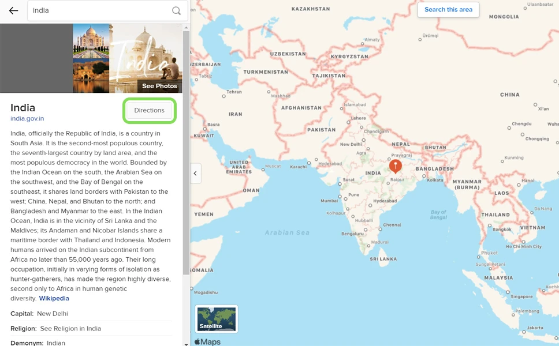Click the Kolkata city dot
The width and height of the screenshot is (559, 346).
pos(424,176)
